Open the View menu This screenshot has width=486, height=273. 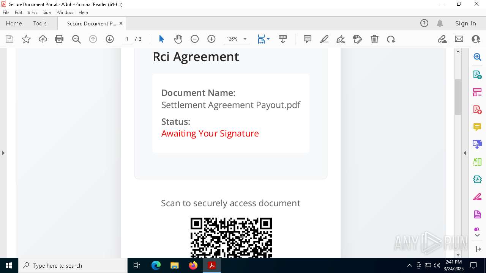tap(32, 13)
